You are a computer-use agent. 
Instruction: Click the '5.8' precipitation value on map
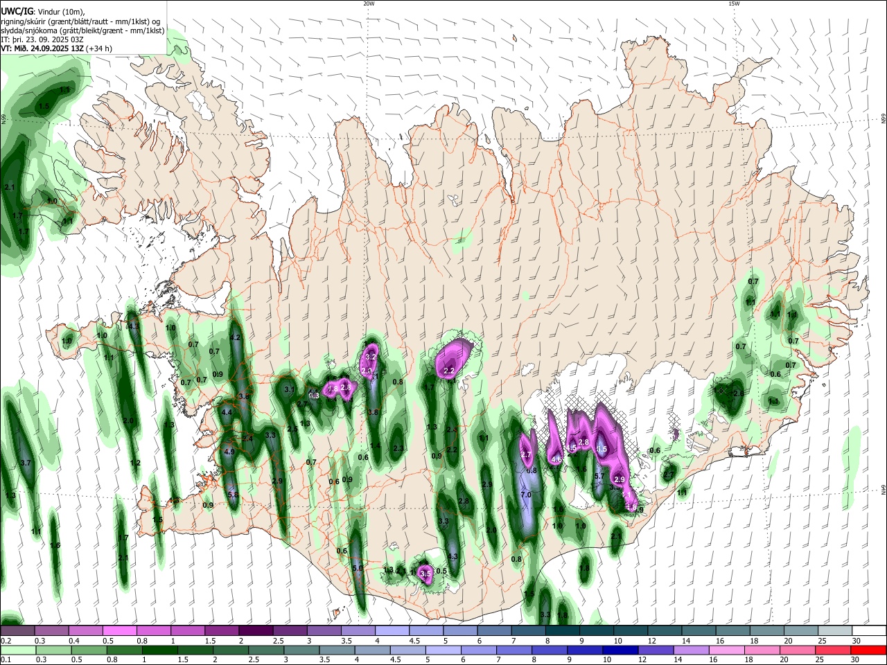[233, 495]
